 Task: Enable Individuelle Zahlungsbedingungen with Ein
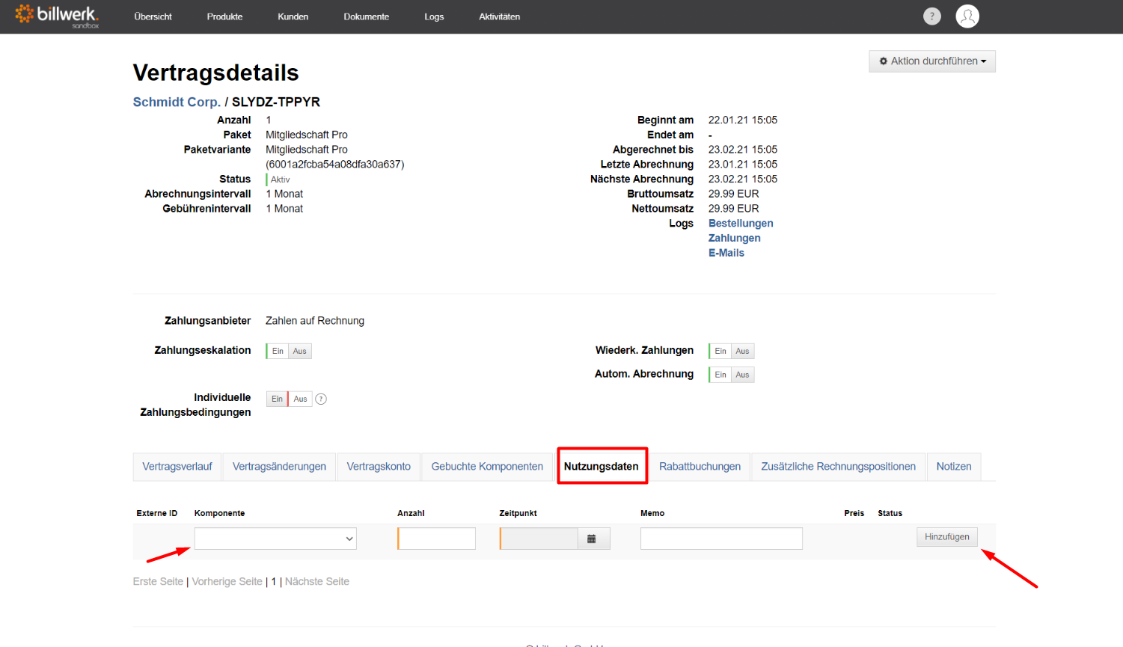tap(277, 399)
